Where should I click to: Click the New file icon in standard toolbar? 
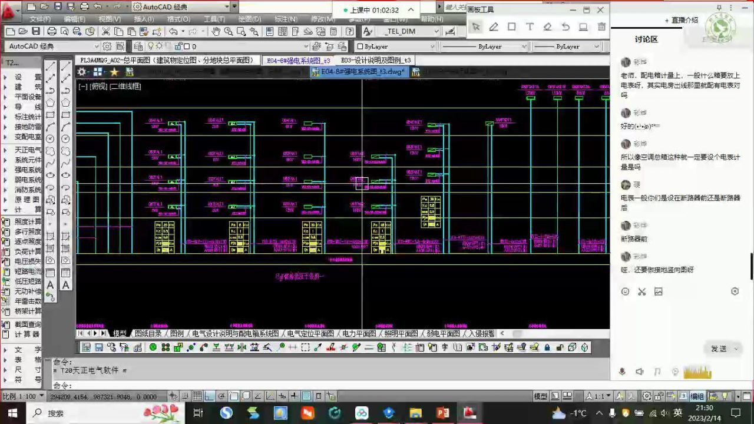click(9, 31)
